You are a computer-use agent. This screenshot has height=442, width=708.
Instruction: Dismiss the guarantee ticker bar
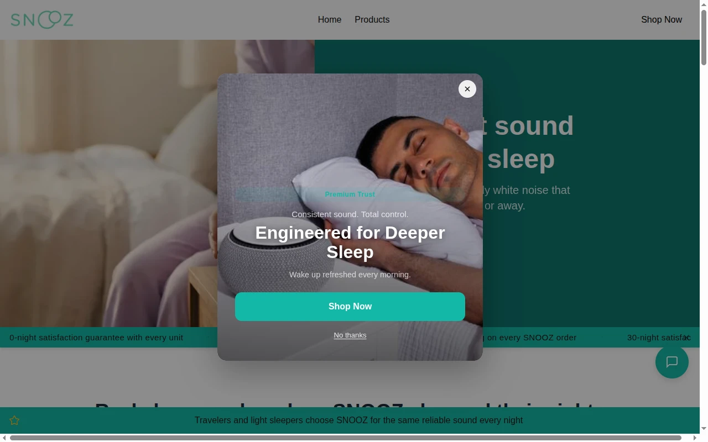click(x=686, y=338)
